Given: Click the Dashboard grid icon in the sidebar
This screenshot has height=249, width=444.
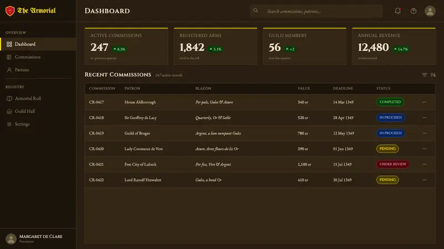Looking at the screenshot, I should [x=9, y=44].
